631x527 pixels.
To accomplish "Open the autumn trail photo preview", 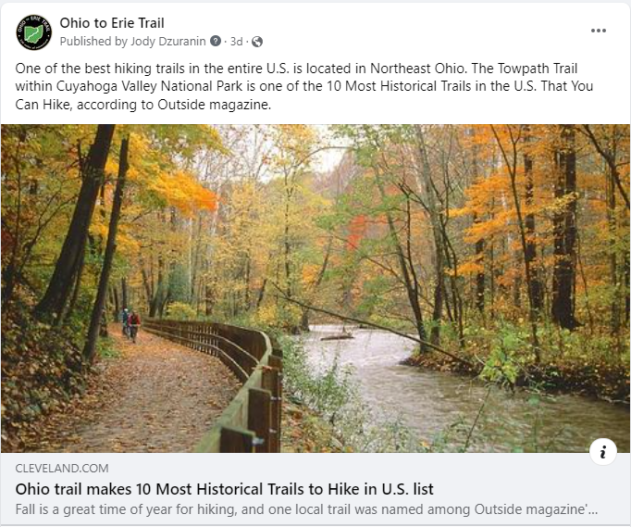I will (x=315, y=288).
